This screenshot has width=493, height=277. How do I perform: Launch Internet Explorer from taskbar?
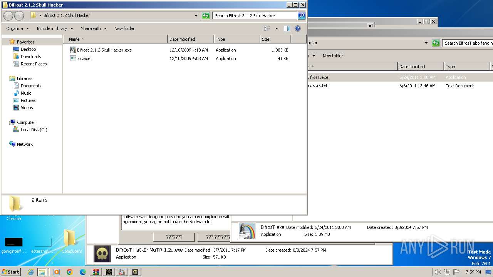[30, 272]
